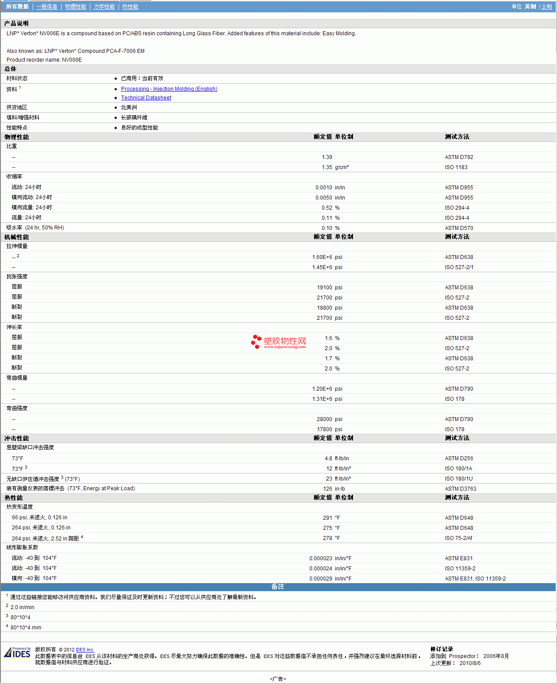Click the Powered by IDES logo
Screen dimensions: 557x684
click(x=17, y=652)
